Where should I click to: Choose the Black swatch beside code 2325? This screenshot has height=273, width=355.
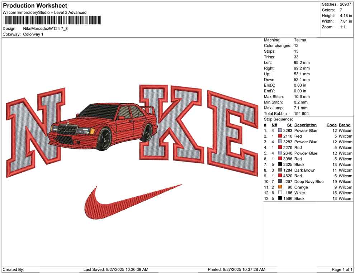(280, 164)
